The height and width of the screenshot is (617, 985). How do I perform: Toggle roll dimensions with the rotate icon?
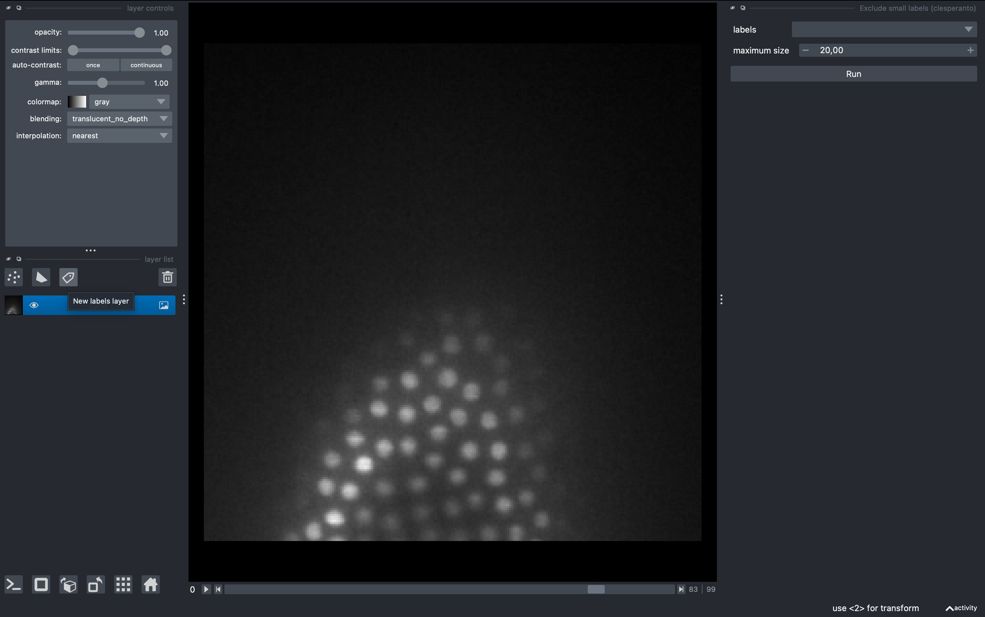(95, 584)
